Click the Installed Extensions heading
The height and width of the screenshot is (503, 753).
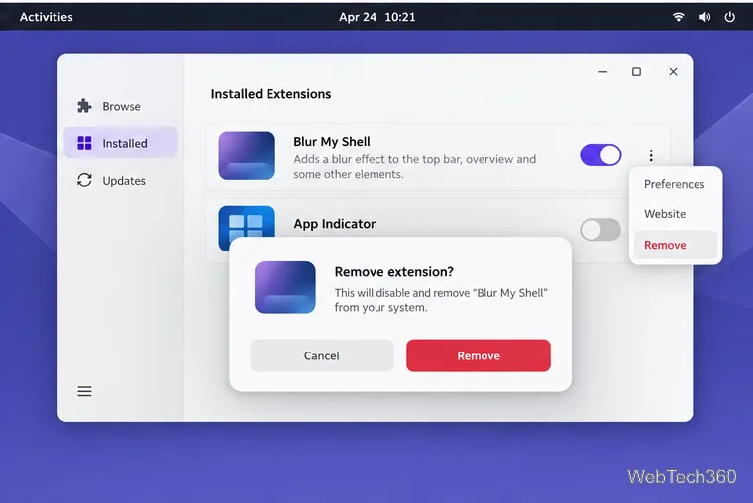point(270,94)
